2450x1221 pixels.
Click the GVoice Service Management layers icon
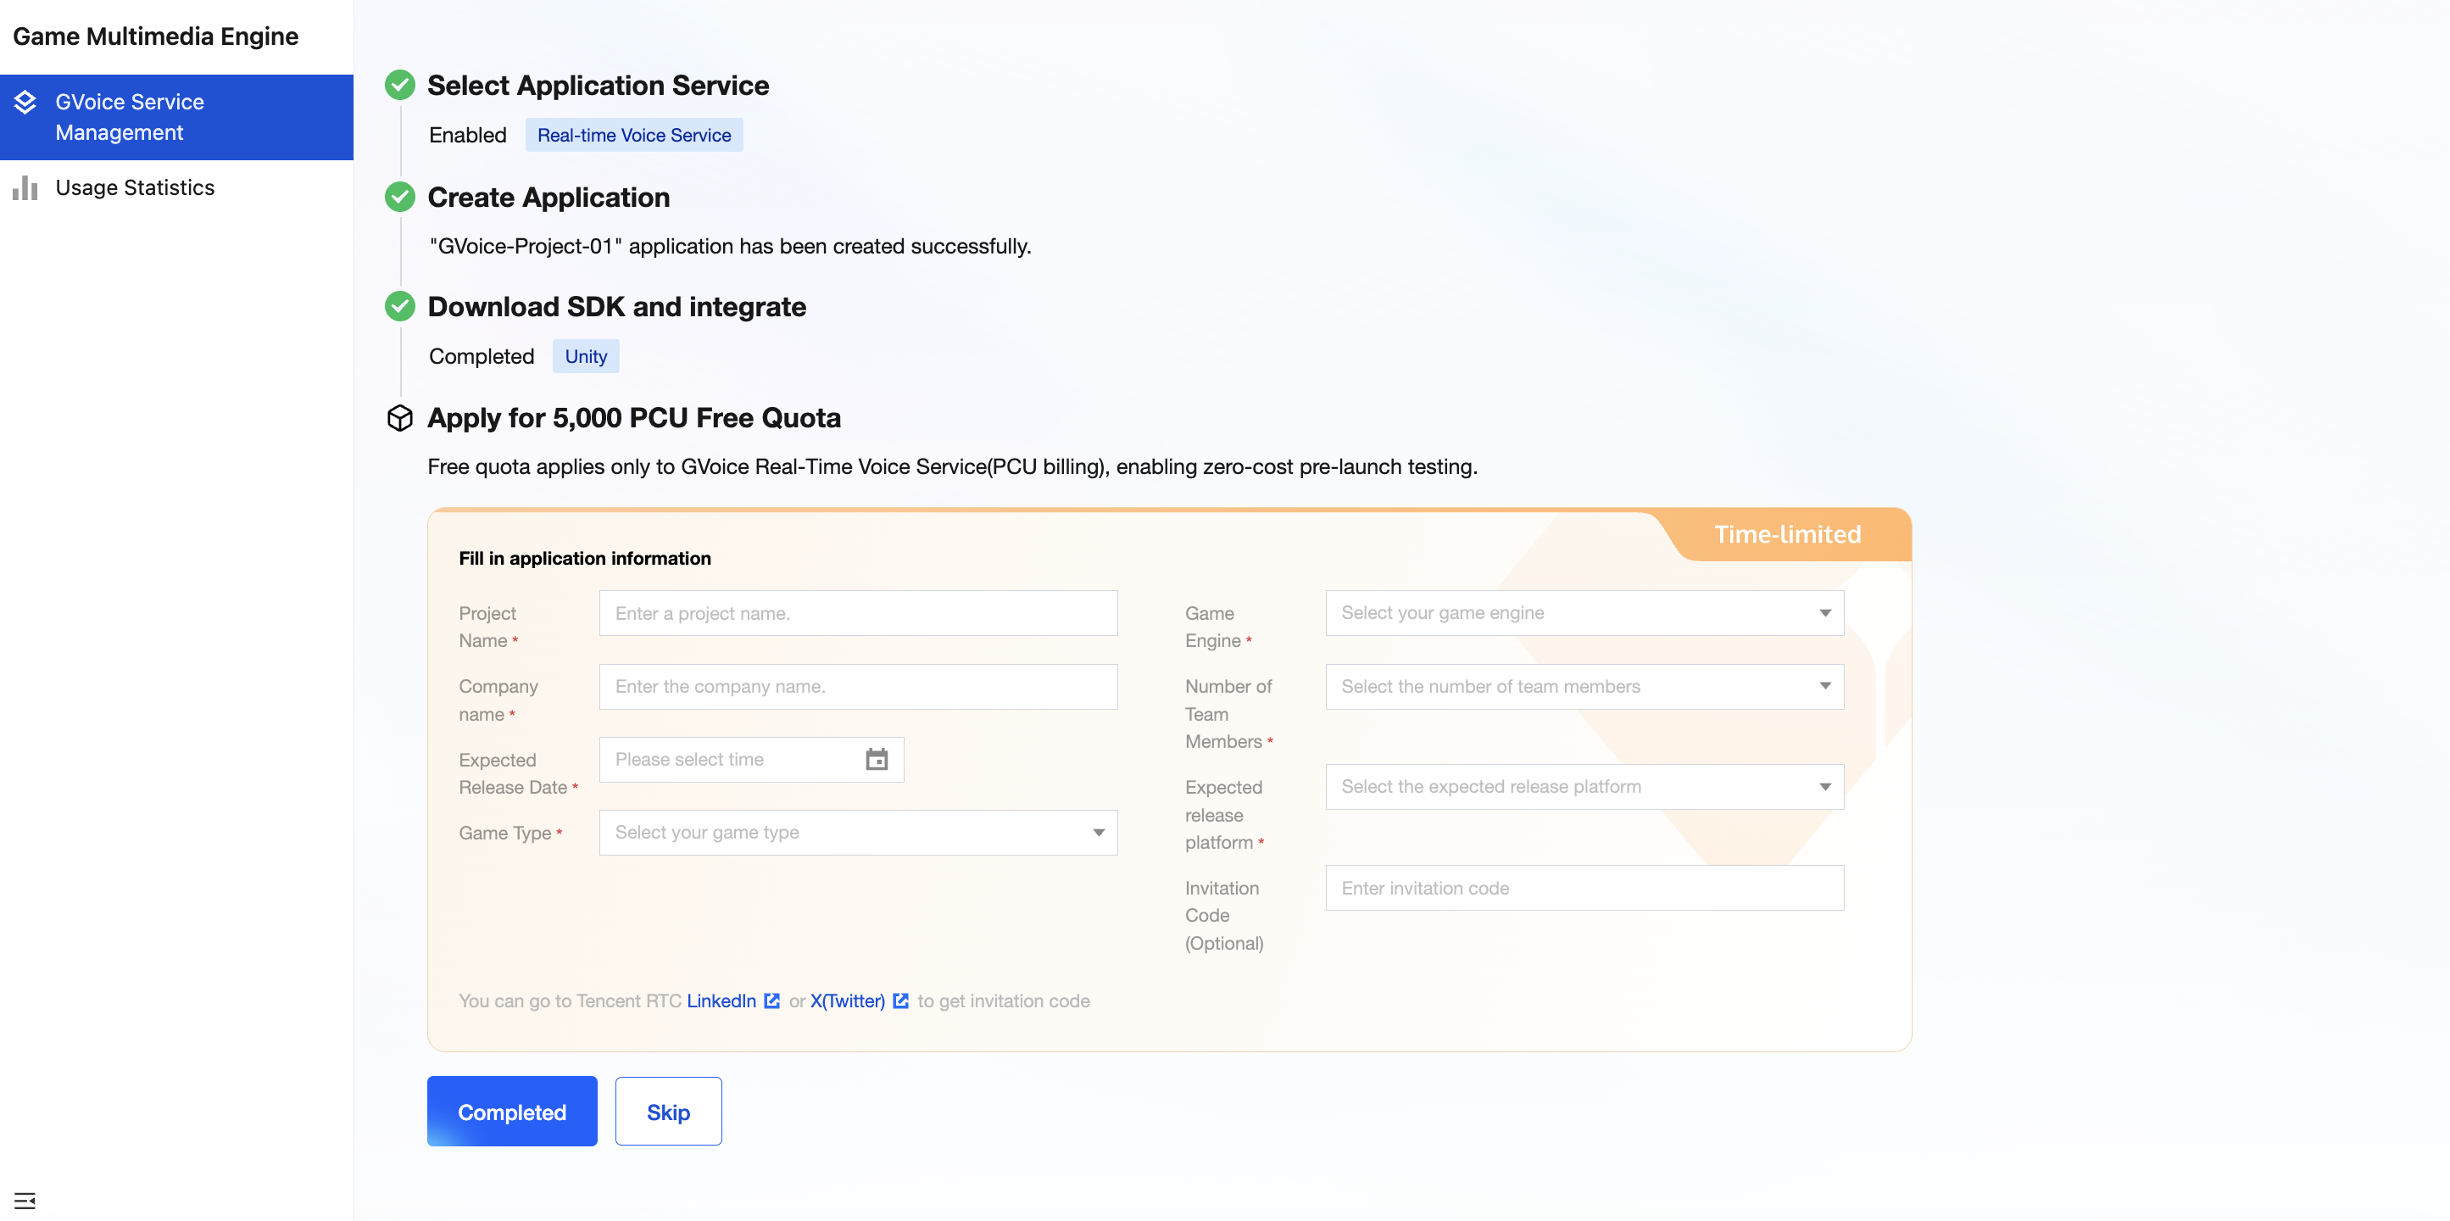pos(25,102)
